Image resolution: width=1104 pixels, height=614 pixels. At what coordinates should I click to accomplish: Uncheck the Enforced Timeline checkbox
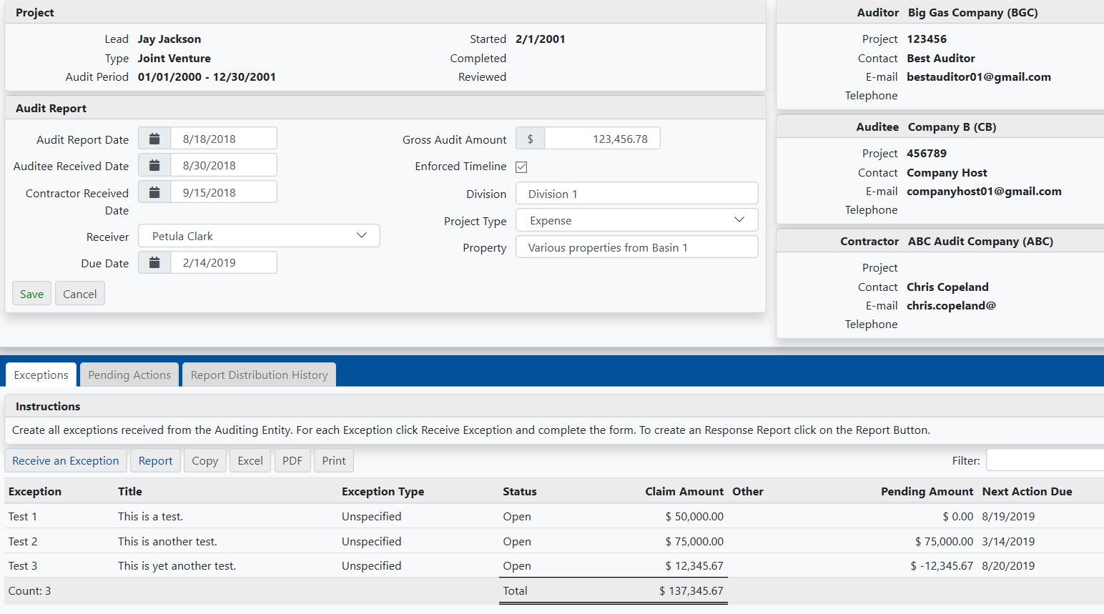(521, 167)
